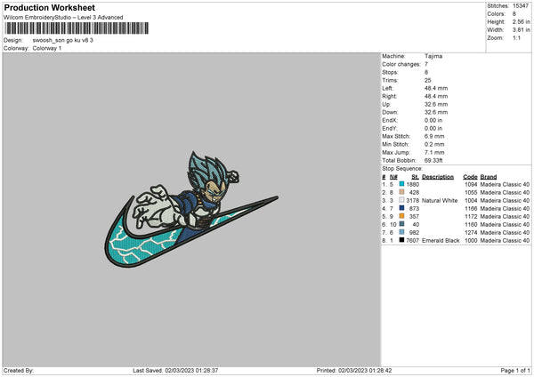This screenshot has height=377, width=534.
Task: Click the Total Bobbin value 69.33ft
Action: tap(433, 161)
